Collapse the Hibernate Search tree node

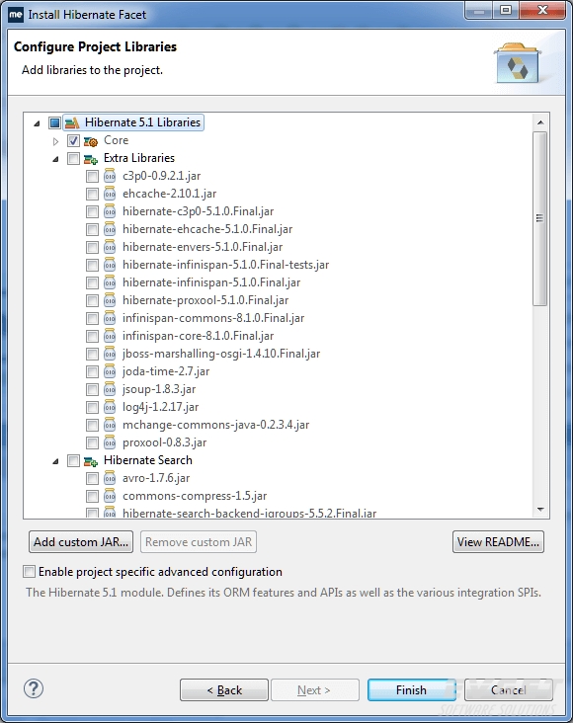[x=55, y=461]
